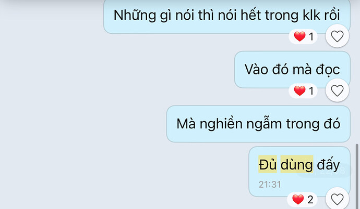This screenshot has height=209, width=360.
Task: Like the message "Những gì nói thì nói hết" with the heart outline
Action: click(337, 36)
